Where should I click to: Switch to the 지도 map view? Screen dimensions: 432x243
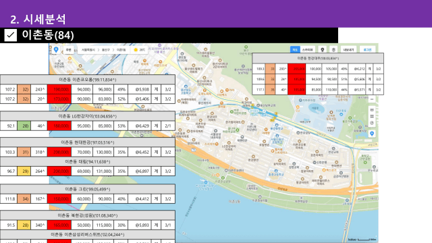pyautogui.click(x=295, y=49)
